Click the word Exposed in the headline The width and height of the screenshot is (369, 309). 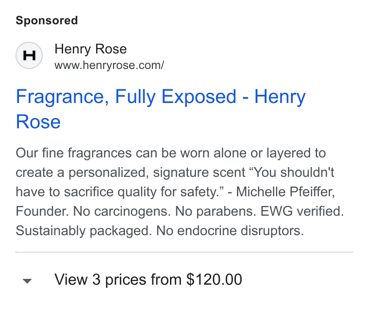199,97
